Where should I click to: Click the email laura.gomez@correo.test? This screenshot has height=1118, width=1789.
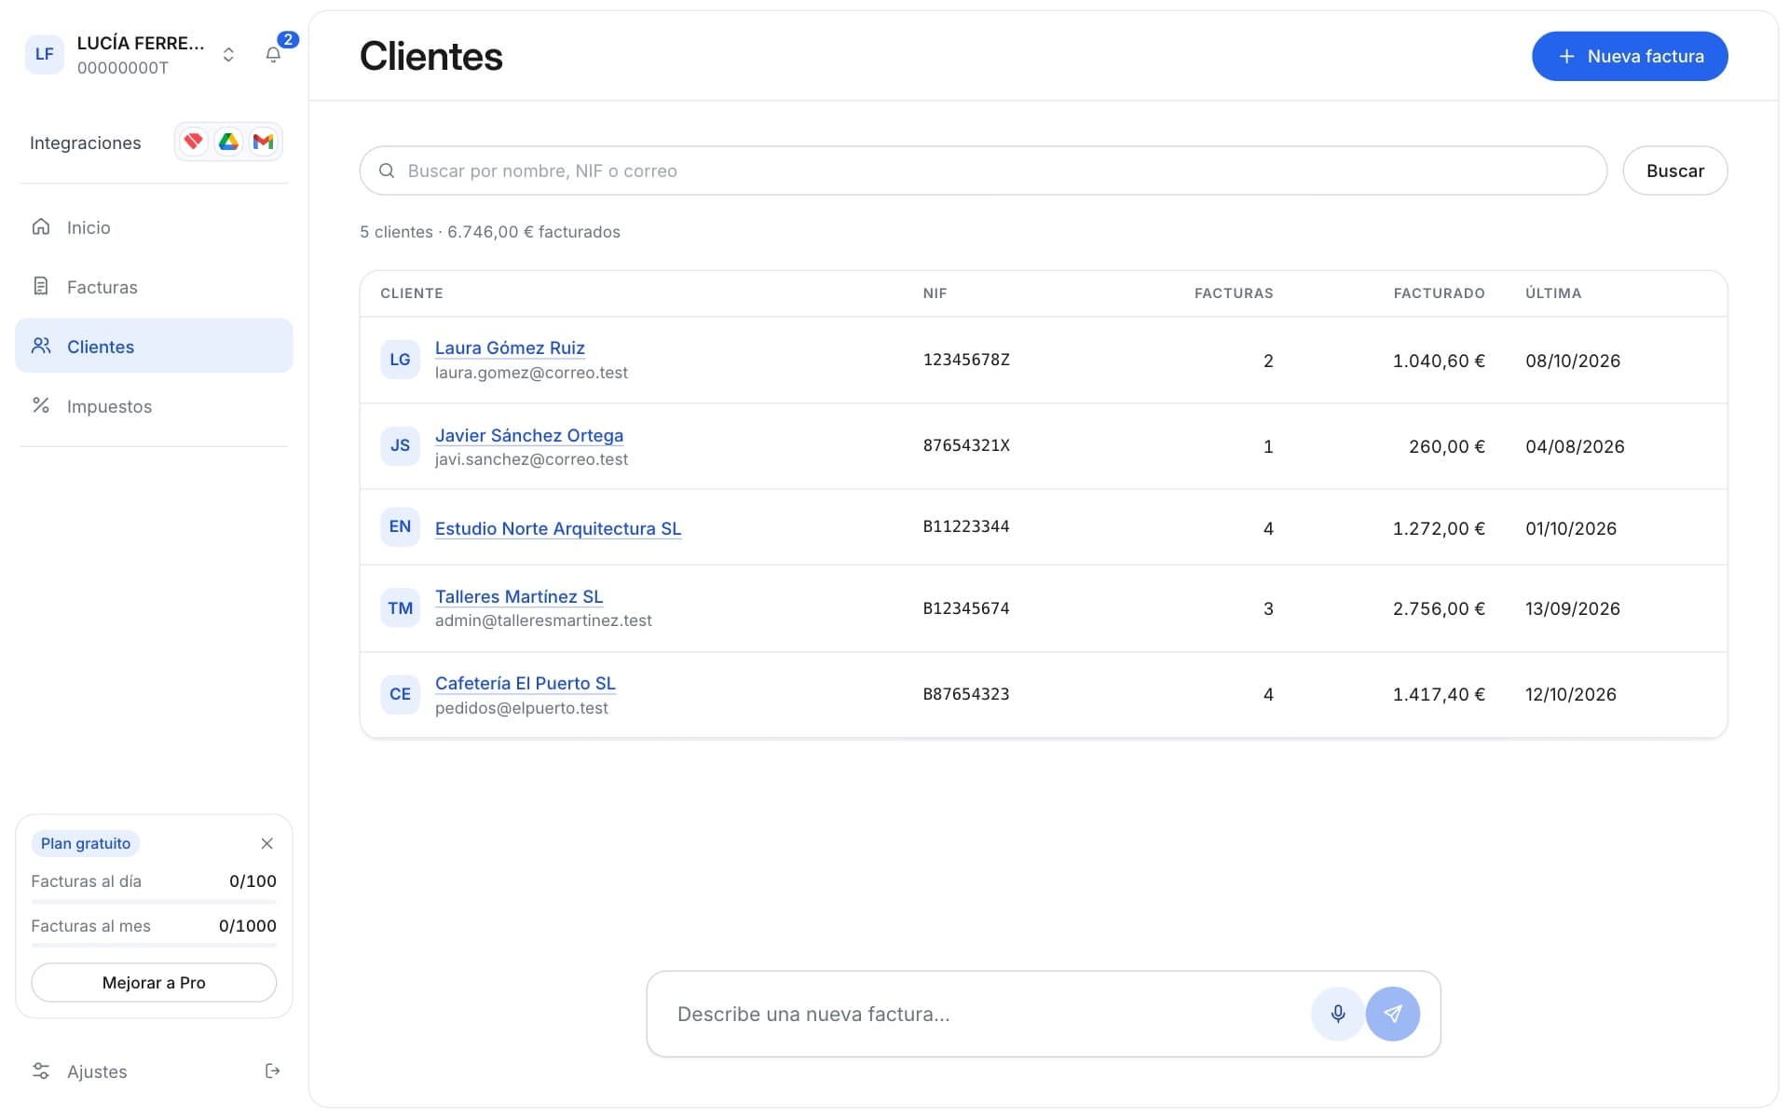(x=531, y=373)
